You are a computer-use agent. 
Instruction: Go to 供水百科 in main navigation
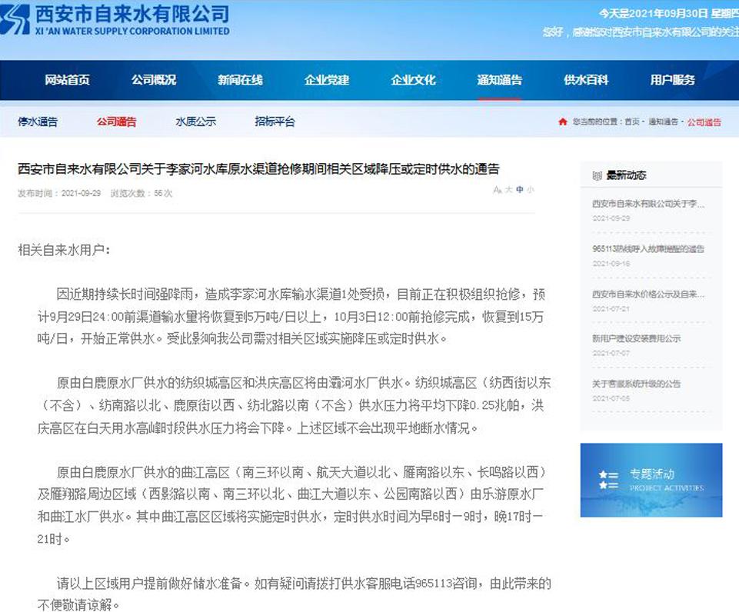(x=586, y=80)
